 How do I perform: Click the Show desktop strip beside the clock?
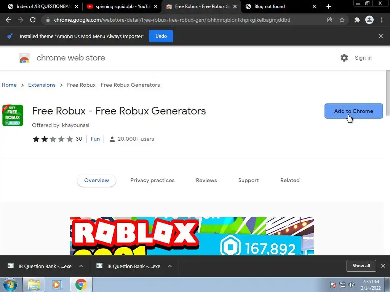387,284
